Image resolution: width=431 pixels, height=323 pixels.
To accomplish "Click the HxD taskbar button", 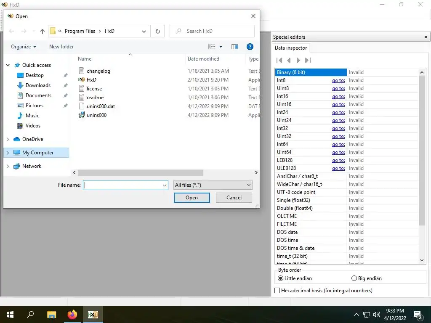I will click(93, 315).
